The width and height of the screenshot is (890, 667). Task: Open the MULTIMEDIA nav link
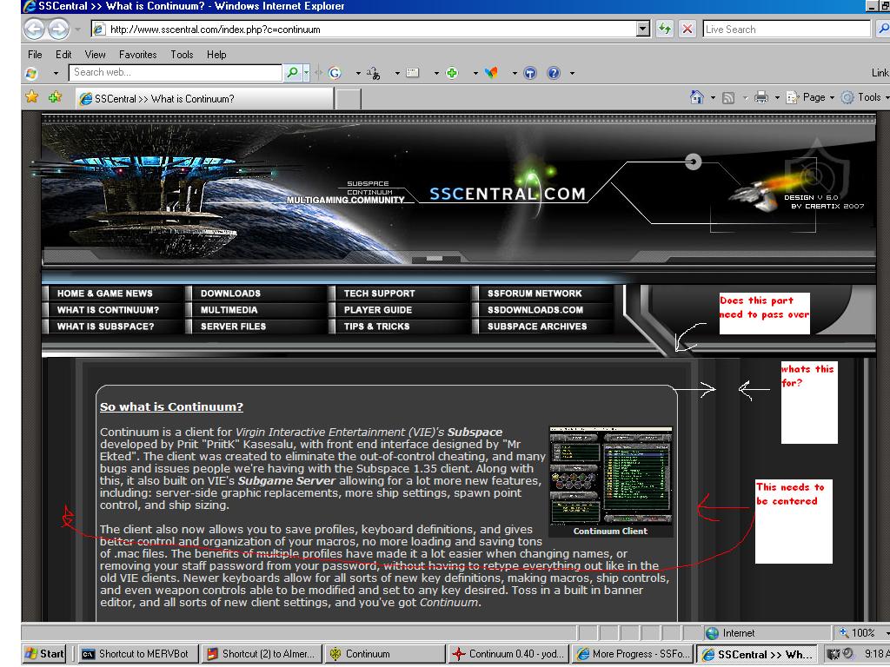pyautogui.click(x=229, y=310)
